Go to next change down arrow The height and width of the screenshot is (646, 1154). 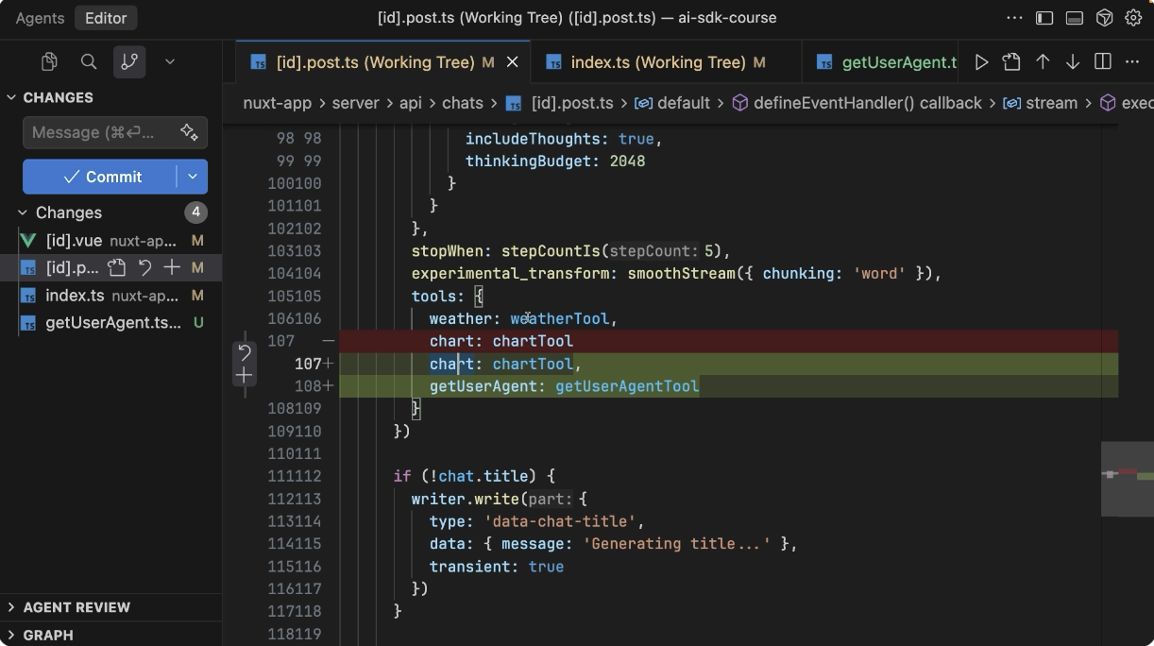pyautogui.click(x=1073, y=62)
